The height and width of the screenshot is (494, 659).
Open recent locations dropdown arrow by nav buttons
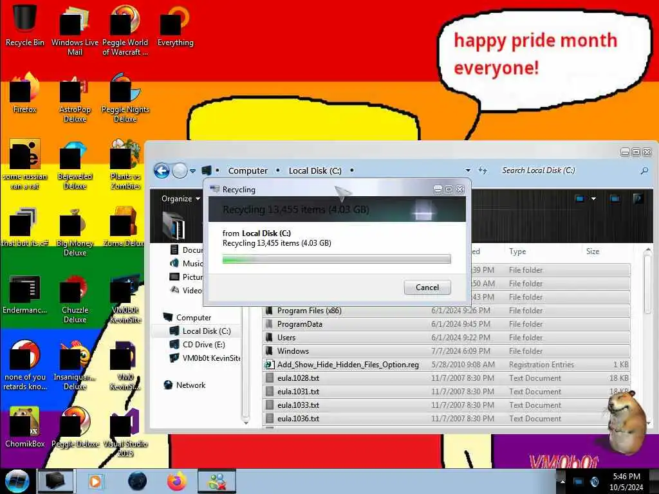pyautogui.click(x=192, y=171)
